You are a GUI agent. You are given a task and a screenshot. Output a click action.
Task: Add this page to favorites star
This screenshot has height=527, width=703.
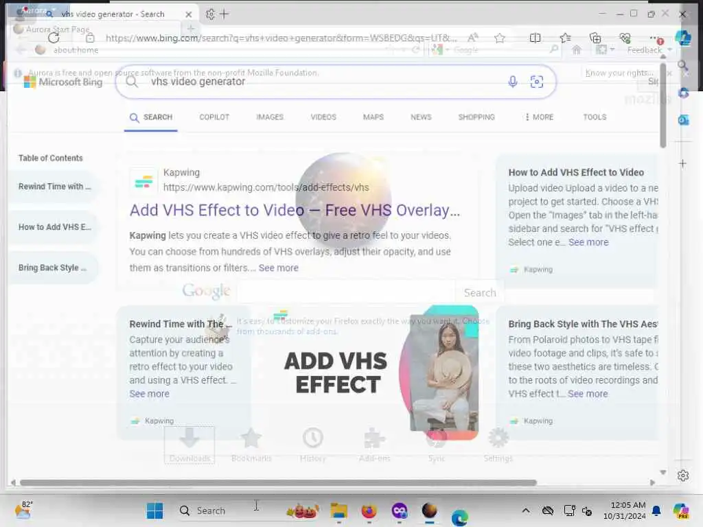(500, 38)
